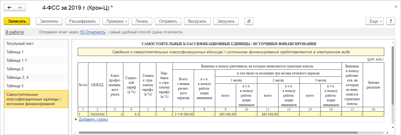
Task: Select month 2 cell 283 500,00 in column 11
Action: (268, 114)
